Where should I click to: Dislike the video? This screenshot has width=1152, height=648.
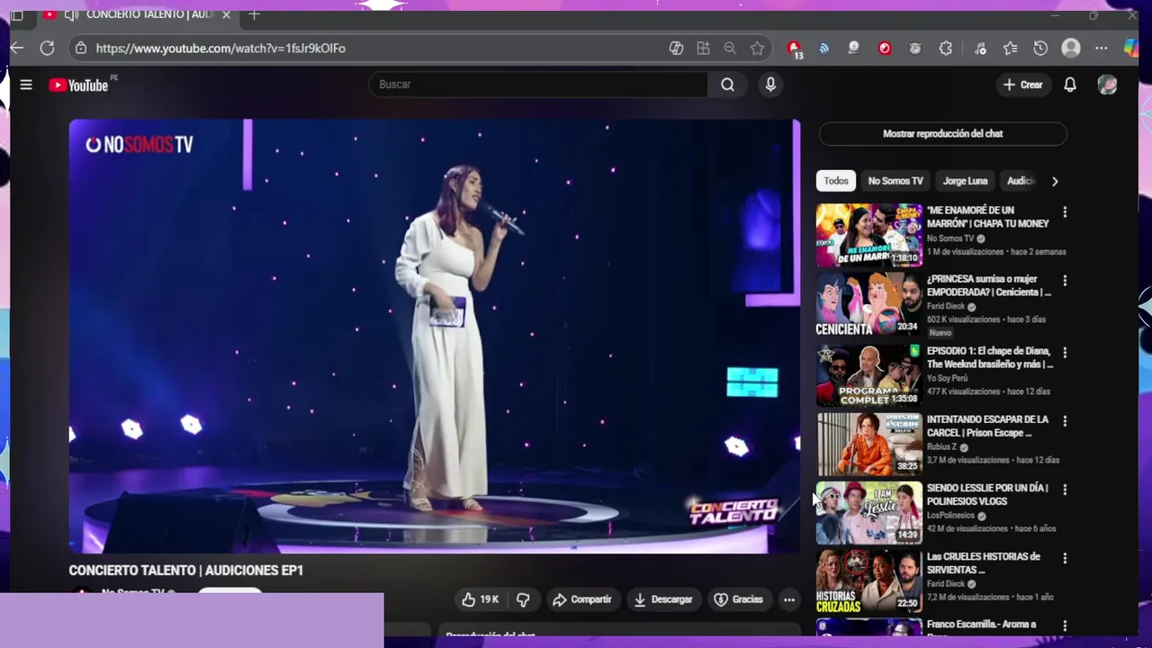(x=523, y=599)
